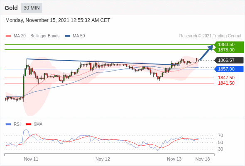Toggle the MA 20 + Bollinger Bands legend label
This screenshot has height=166, width=245.
click(37, 36)
